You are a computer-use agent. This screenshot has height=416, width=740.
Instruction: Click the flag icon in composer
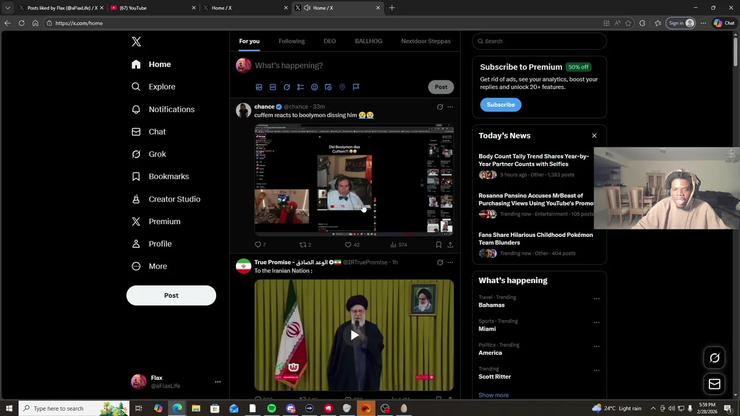point(356,87)
